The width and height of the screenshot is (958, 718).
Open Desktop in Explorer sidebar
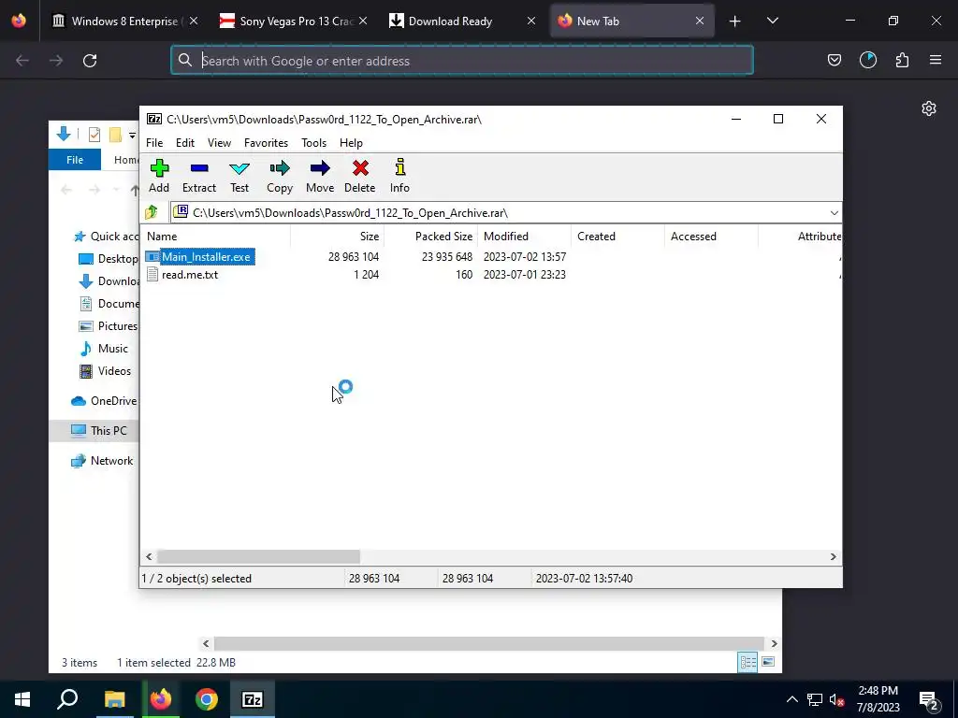coord(109,259)
